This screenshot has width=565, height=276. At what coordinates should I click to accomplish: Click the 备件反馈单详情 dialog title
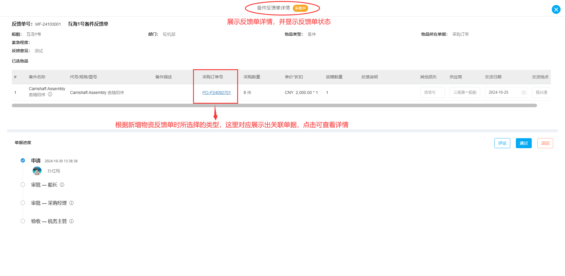(x=273, y=8)
